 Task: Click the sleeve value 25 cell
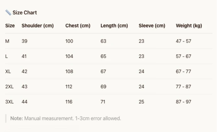(x=141, y=102)
